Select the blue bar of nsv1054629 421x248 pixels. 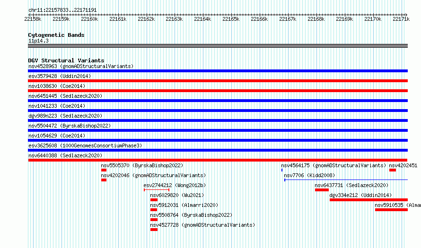pyautogui.click(x=218, y=140)
